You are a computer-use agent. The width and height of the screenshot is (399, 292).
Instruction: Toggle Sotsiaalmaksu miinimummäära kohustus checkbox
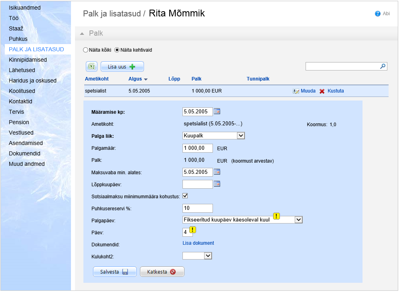pyautogui.click(x=185, y=196)
